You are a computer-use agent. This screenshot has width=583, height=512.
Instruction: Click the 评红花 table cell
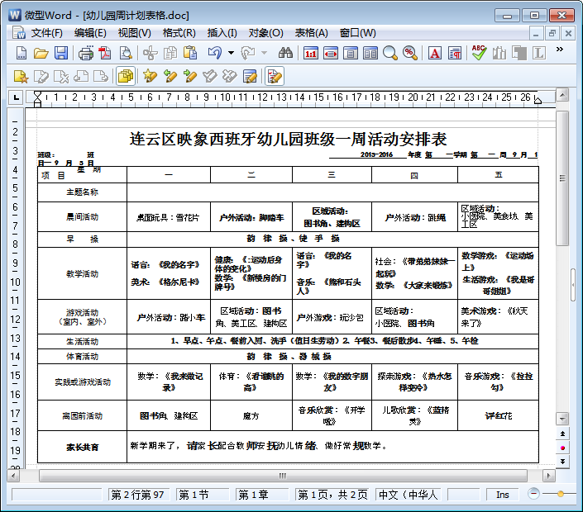click(x=498, y=416)
